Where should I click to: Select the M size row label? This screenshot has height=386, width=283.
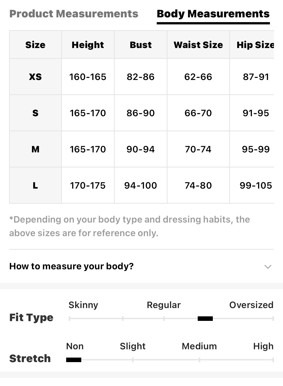point(35,149)
